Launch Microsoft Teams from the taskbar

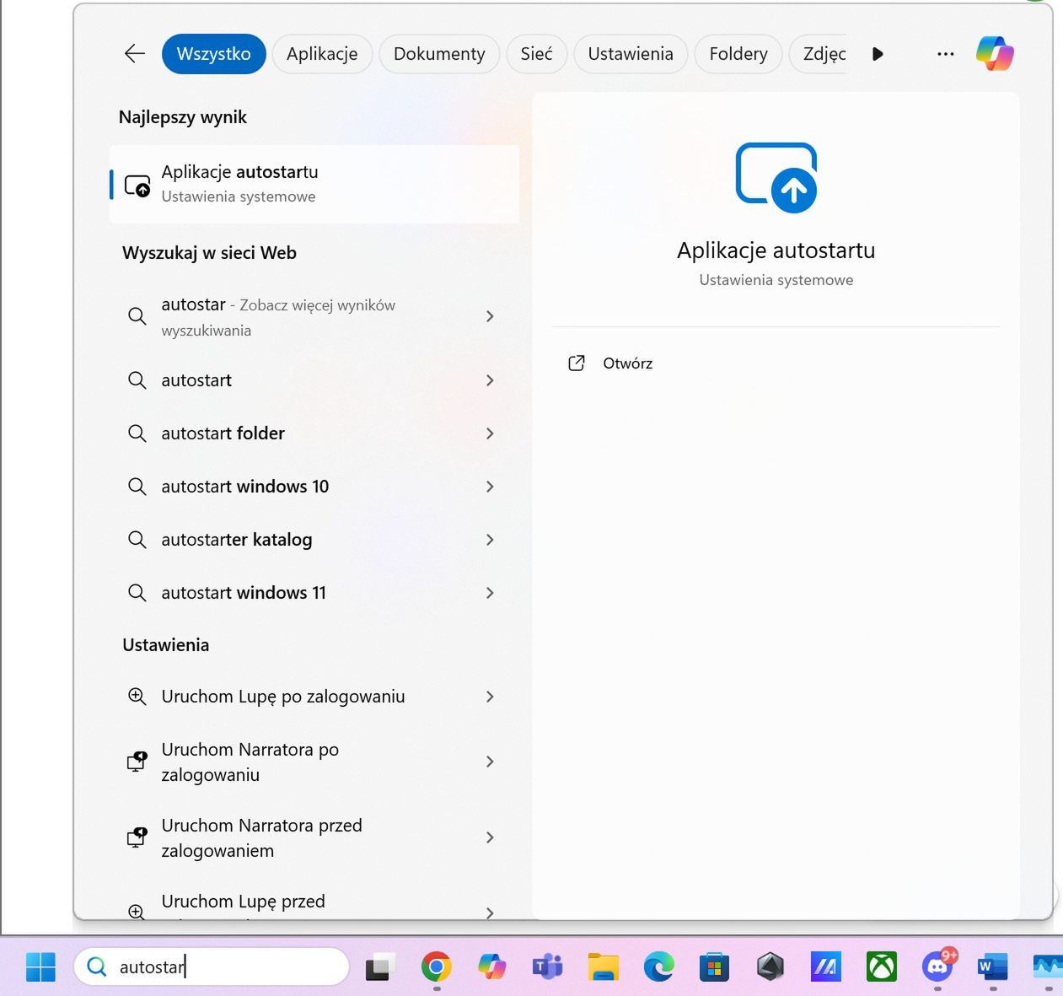click(547, 966)
